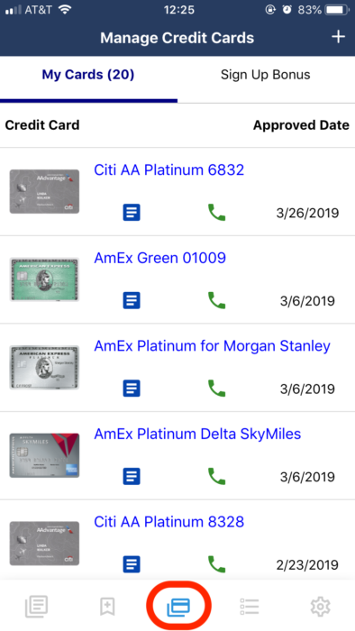Open notes icon for Citi AA Platinum 6832

pyautogui.click(x=132, y=213)
